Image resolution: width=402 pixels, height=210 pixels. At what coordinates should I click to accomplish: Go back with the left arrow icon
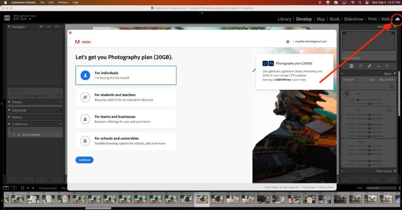point(28,188)
